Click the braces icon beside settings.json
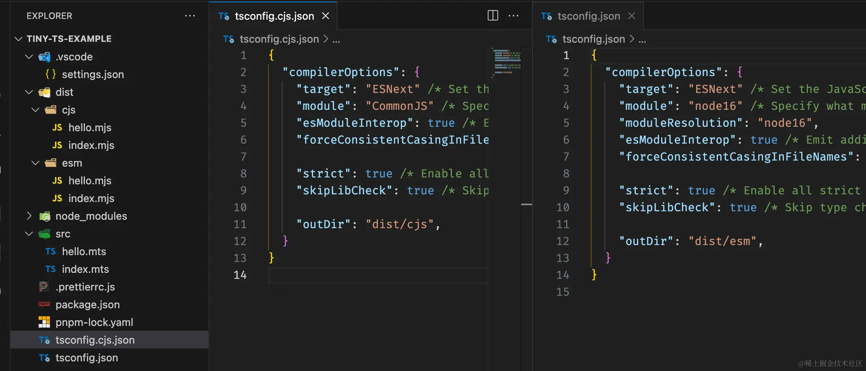866x371 pixels. (51, 74)
